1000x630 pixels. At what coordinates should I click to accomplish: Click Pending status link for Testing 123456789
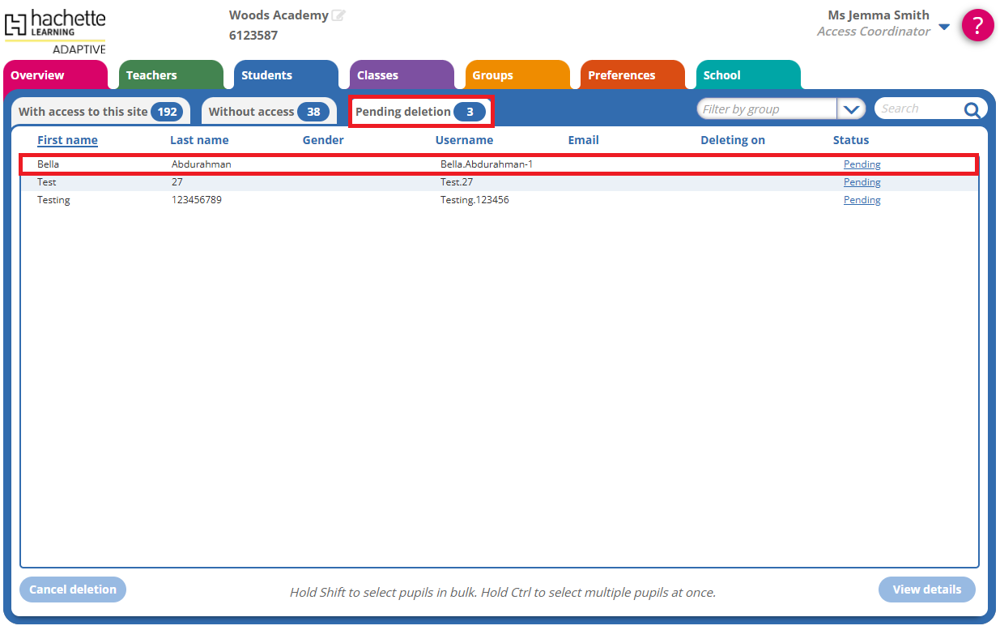click(x=862, y=200)
